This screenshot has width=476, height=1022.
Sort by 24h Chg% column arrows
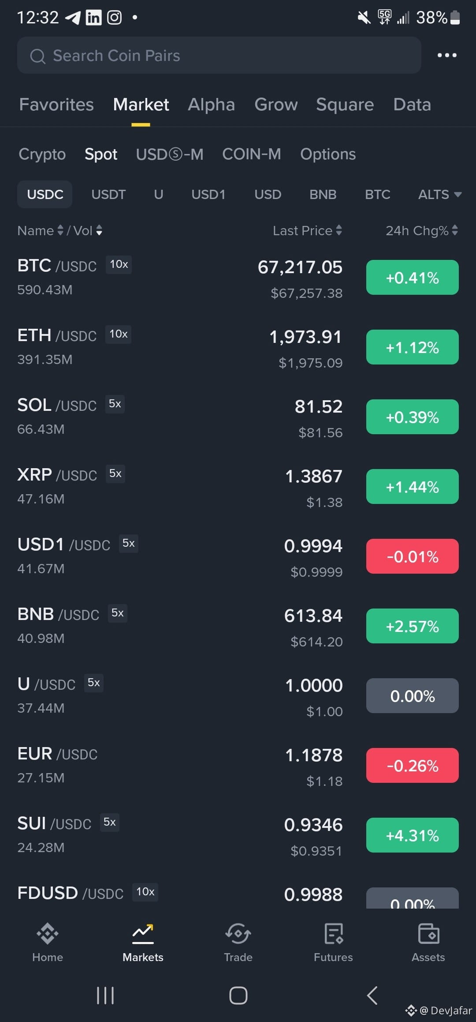click(x=455, y=230)
